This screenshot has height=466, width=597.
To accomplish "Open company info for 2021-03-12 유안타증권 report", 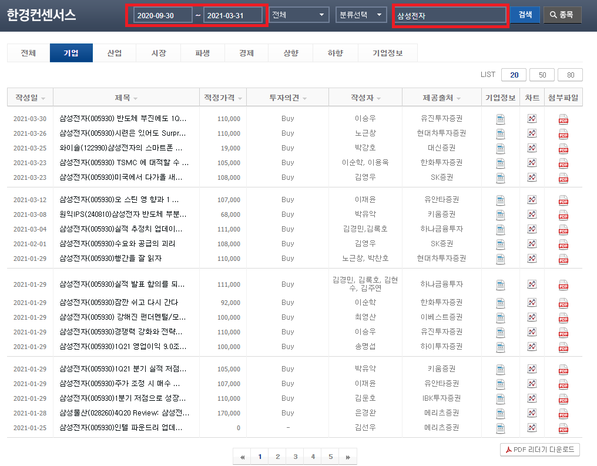I will [x=500, y=200].
